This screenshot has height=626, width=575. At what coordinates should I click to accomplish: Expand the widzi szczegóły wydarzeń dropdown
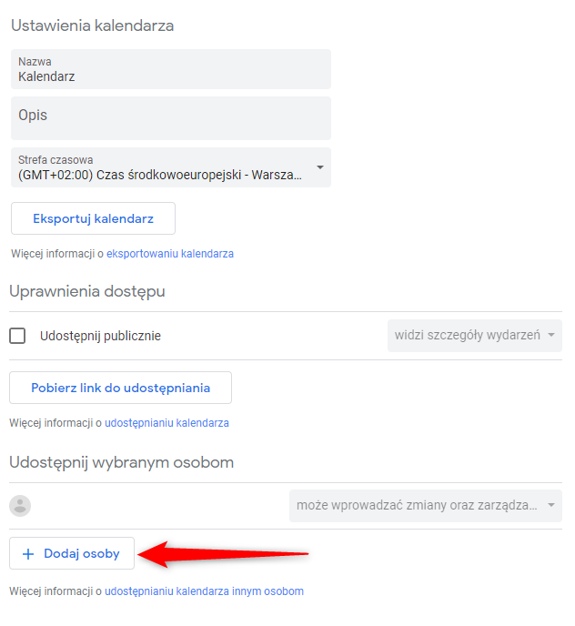tap(475, 336)
